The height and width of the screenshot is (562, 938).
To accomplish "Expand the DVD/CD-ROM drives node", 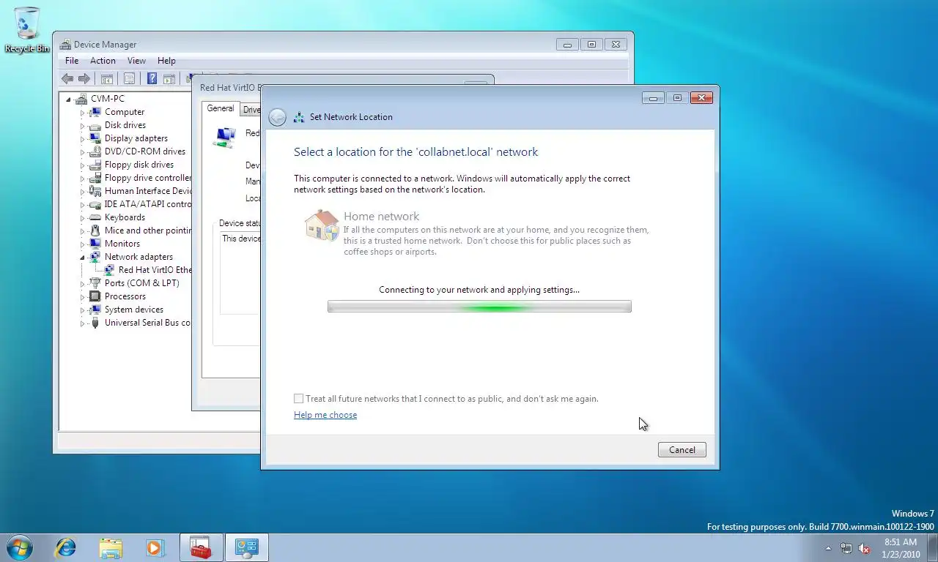I will (82, 152).
